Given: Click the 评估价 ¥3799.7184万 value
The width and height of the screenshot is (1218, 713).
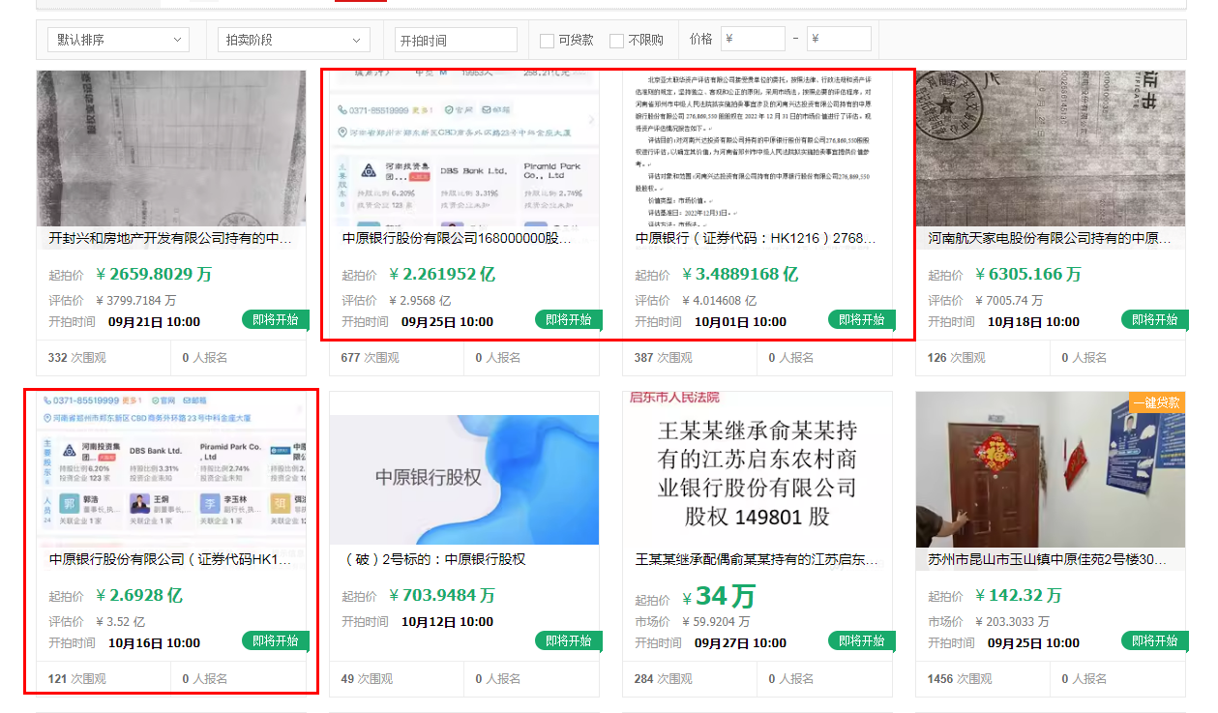Looking at the screenshot, I should (x=136, y=301).
